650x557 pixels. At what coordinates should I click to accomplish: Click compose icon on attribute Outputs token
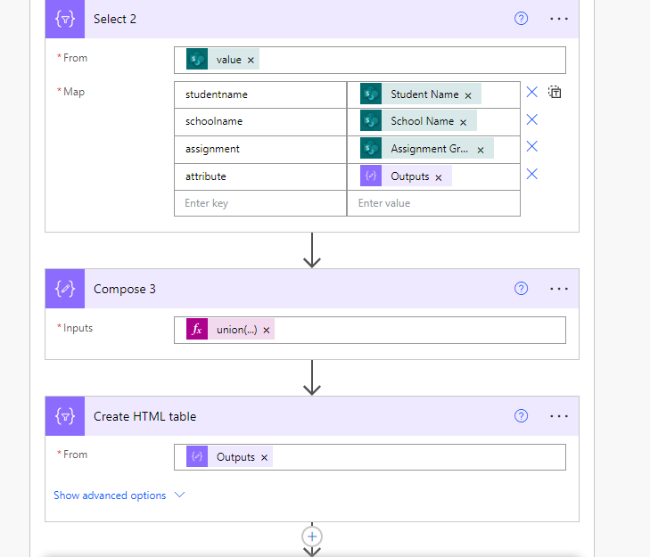371,176
